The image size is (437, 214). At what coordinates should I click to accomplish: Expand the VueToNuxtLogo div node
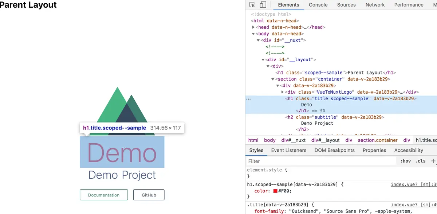click(283, 92)
